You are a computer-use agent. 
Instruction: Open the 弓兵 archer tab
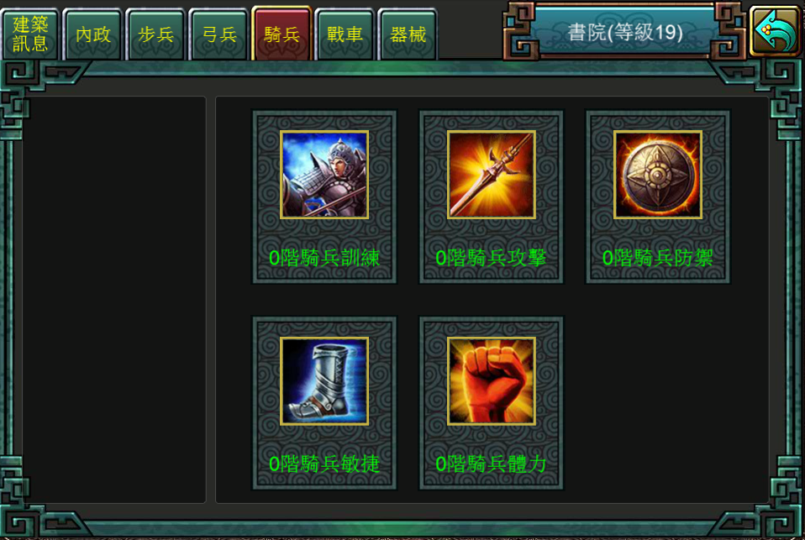click(x=219, y=34)
